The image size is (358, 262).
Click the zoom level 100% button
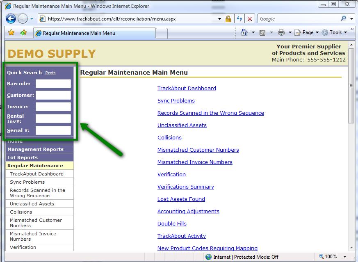tap(328, 257)
